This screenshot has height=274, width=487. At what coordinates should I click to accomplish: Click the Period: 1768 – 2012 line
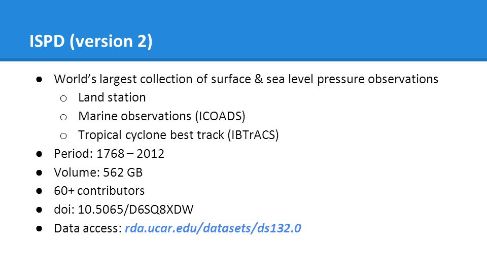(109, 154)
